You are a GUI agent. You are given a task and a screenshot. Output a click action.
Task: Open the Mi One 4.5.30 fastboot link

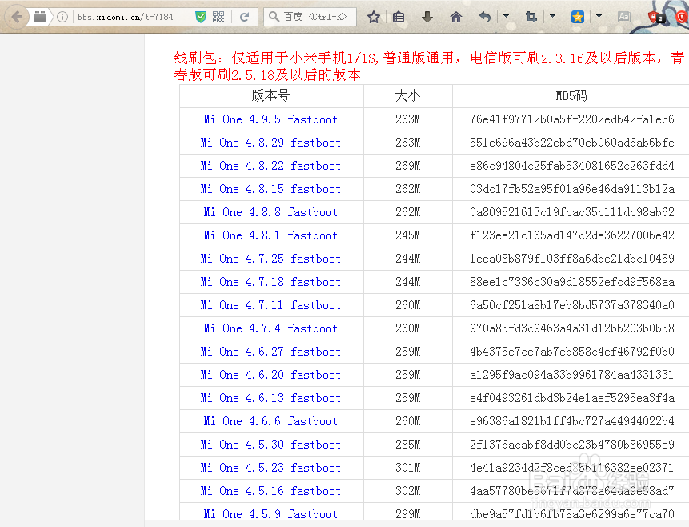pyautogui.click(x=270, y=445)
